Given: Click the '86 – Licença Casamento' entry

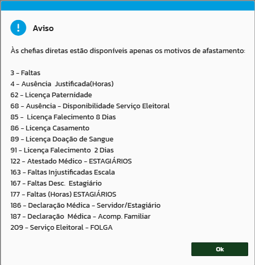Looking at the screenshot, I should pos(50,128).
